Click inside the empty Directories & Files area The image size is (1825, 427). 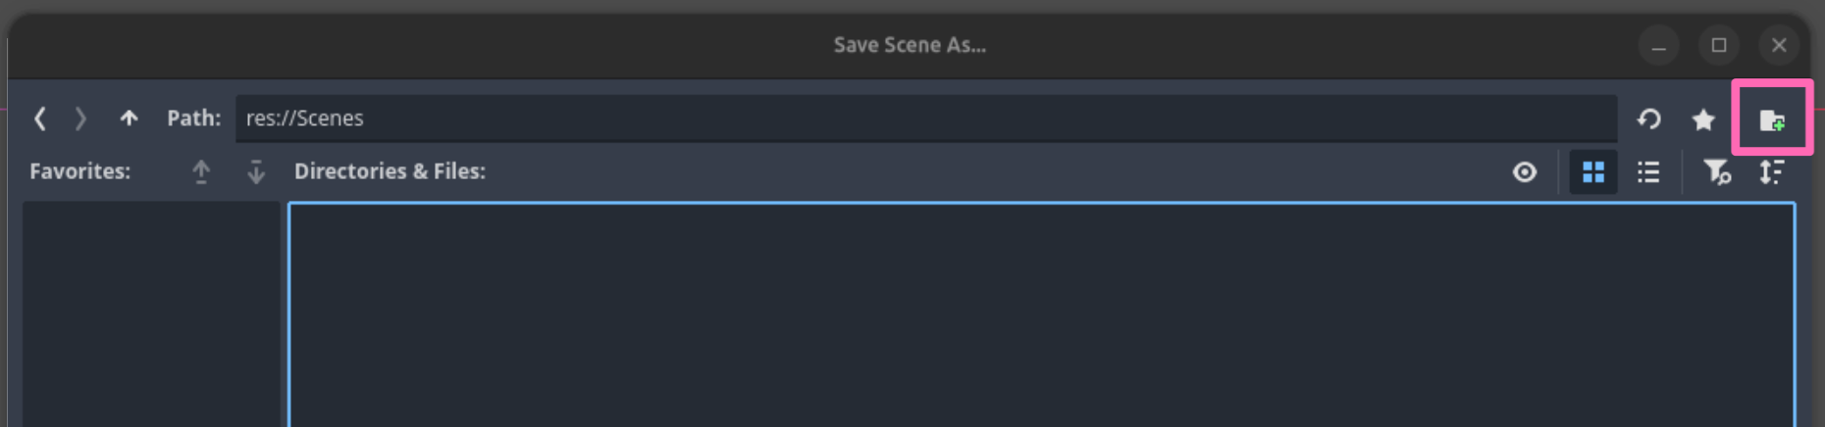[1041, 314]
